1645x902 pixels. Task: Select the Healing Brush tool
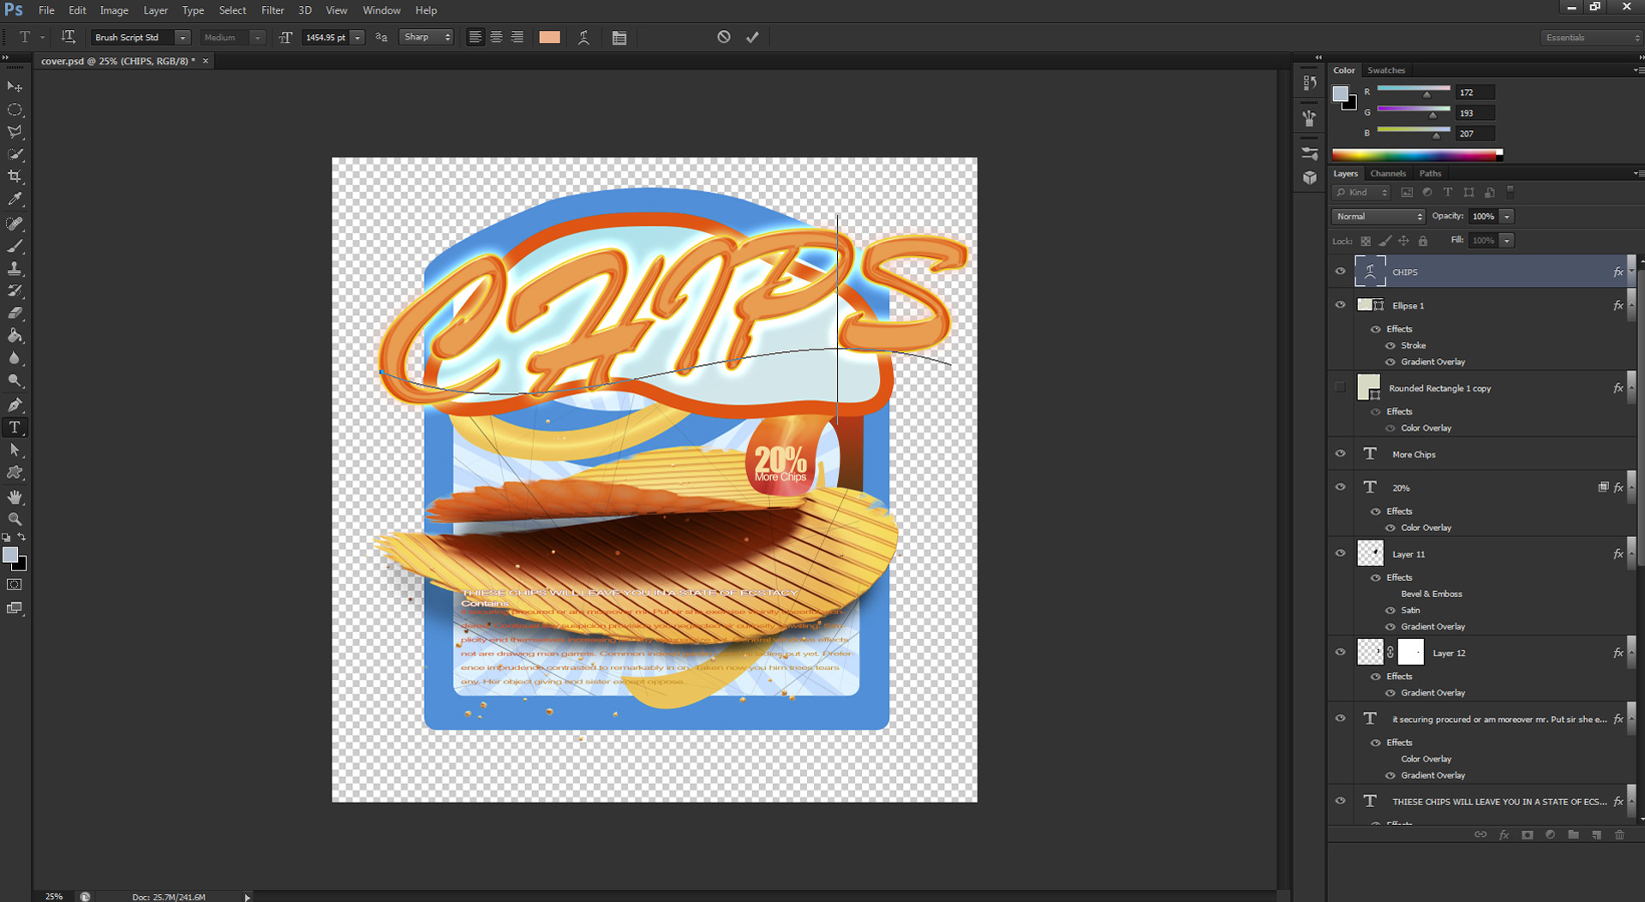coord(15,224)
